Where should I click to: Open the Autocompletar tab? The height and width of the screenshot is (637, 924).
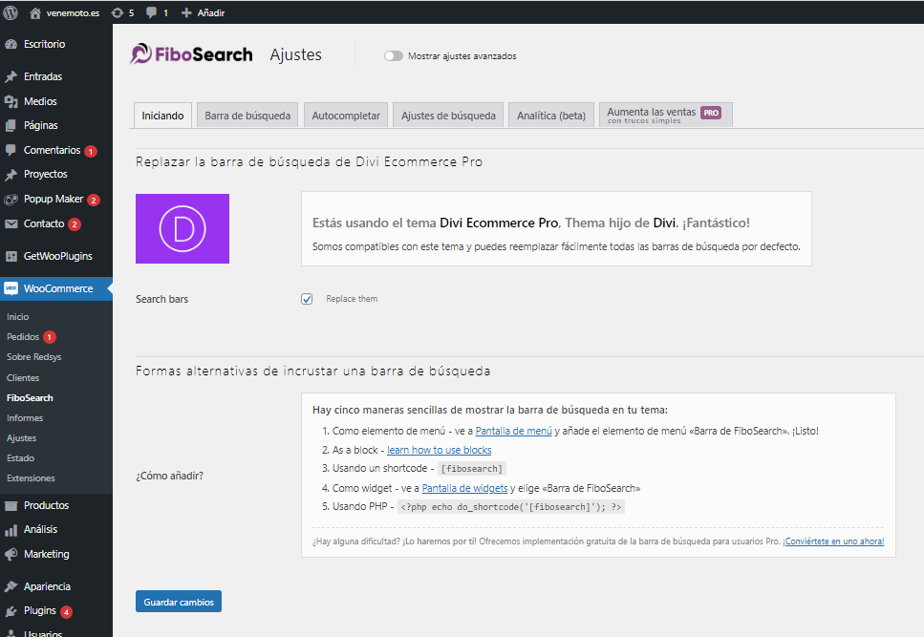point(346,116)
